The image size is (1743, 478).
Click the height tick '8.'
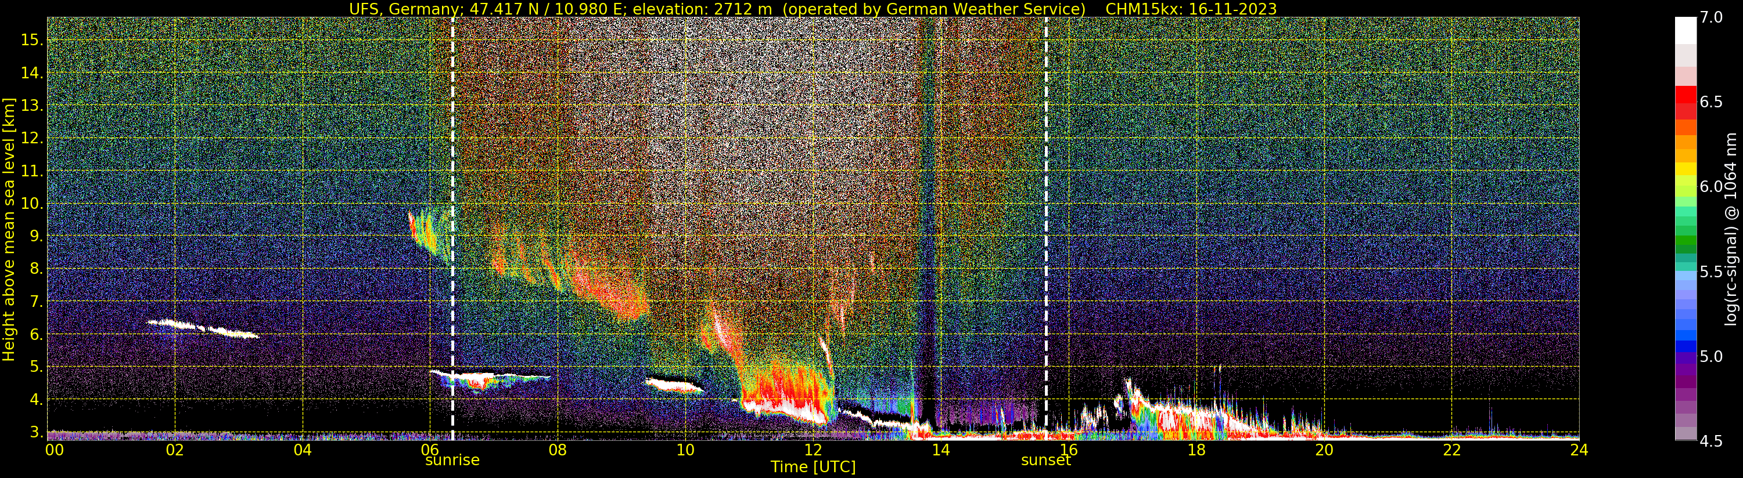[x=37, y=269]
